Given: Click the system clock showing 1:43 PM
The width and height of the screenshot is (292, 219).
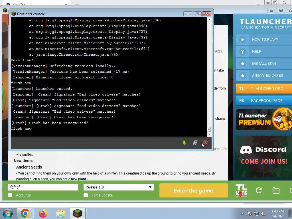Looking at the screenshot, I should (x=277, y=214).
